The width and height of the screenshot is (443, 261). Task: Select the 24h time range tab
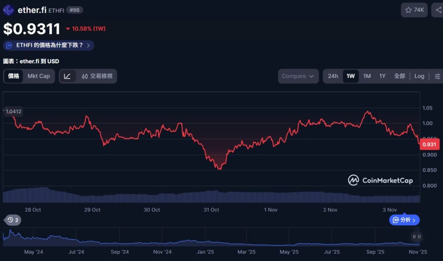333,76
